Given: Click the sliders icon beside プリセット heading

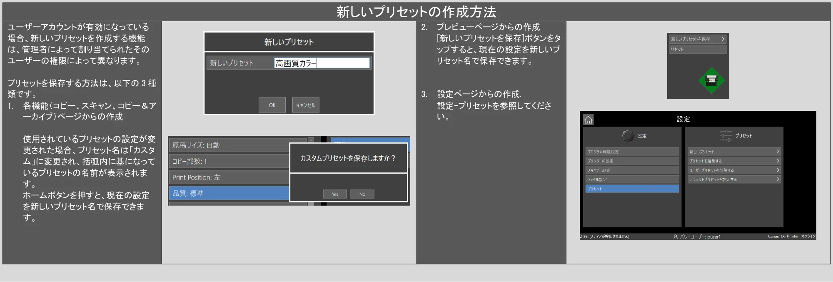Looking at the screenshot, I should 726,136.
